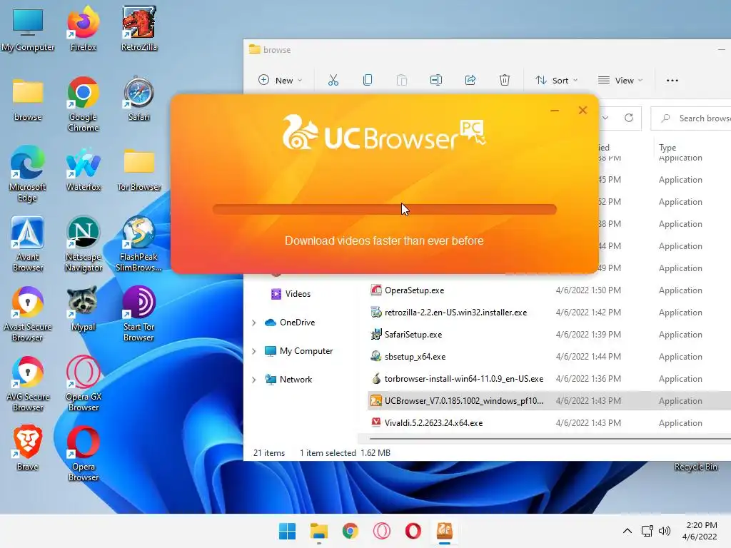Open the RetroZilla desktop icon
Viewport: 731px width, 548px height.
click(x=138, y=29)
